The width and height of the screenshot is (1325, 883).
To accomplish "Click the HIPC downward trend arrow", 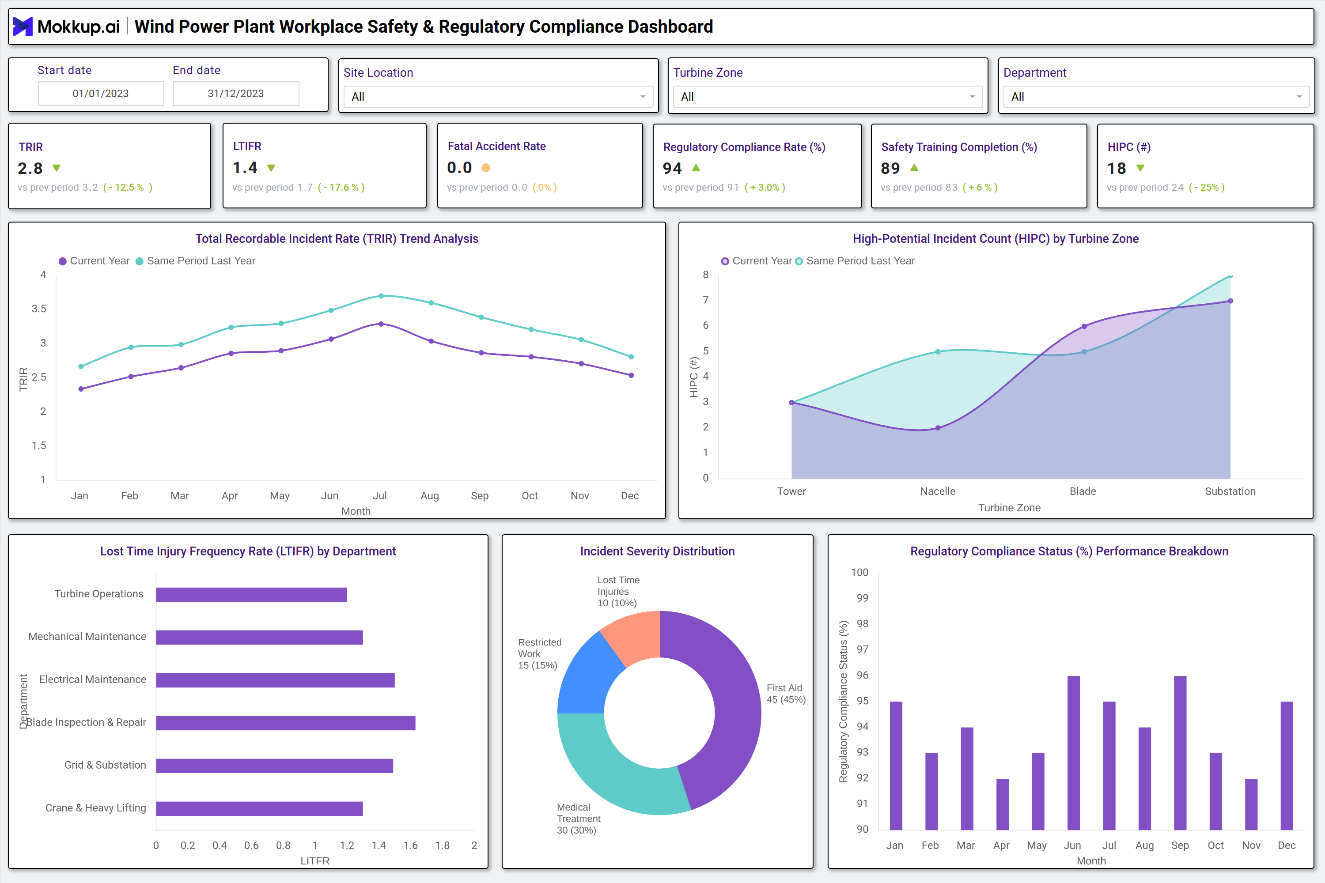I will coord(1140,168).
